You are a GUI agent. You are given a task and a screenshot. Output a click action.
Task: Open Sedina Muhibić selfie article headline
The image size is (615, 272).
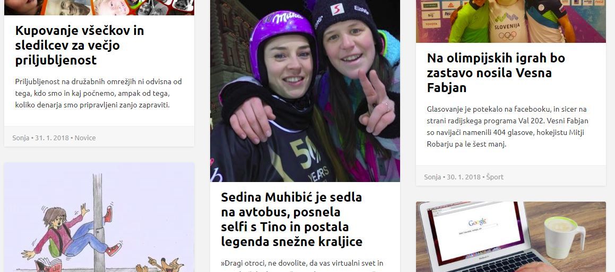point(291,219)
